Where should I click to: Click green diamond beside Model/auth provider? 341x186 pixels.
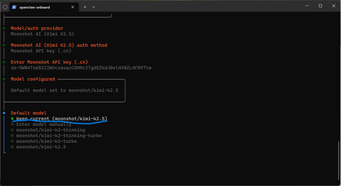point(4,28)
